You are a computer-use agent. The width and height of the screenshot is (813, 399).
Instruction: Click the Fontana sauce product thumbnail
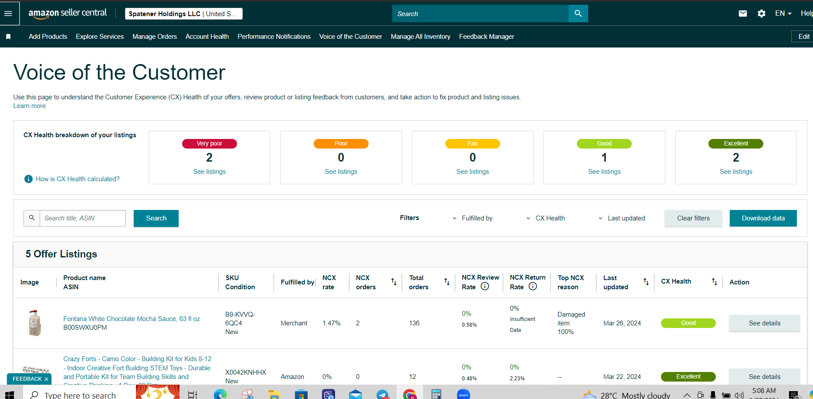(x=35, y=323)
